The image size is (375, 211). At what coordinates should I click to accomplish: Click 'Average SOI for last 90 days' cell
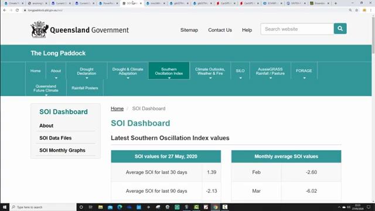(x=156, y=191)
